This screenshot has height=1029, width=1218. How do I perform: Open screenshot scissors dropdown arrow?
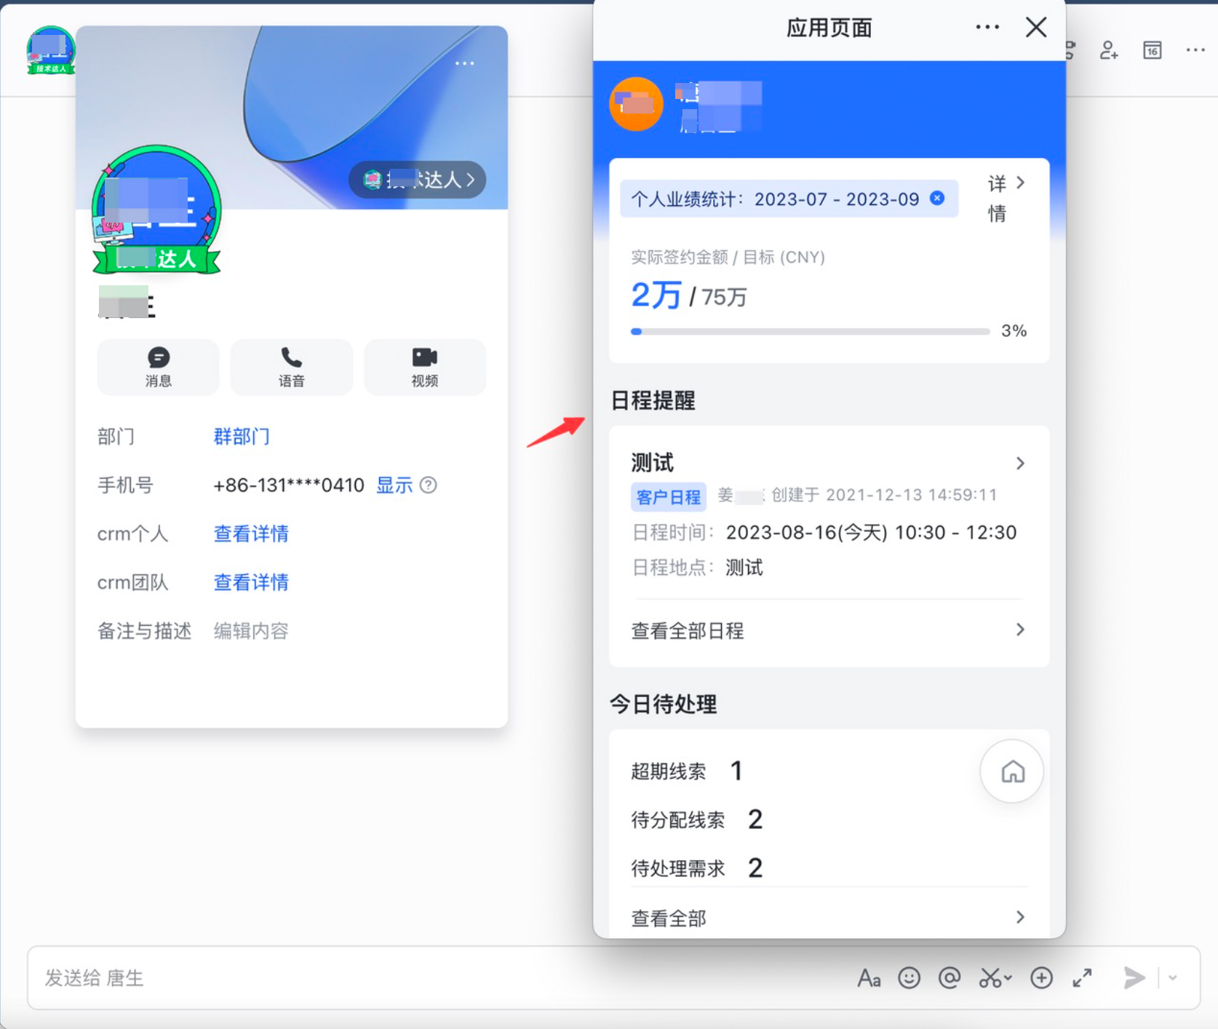1008,977
